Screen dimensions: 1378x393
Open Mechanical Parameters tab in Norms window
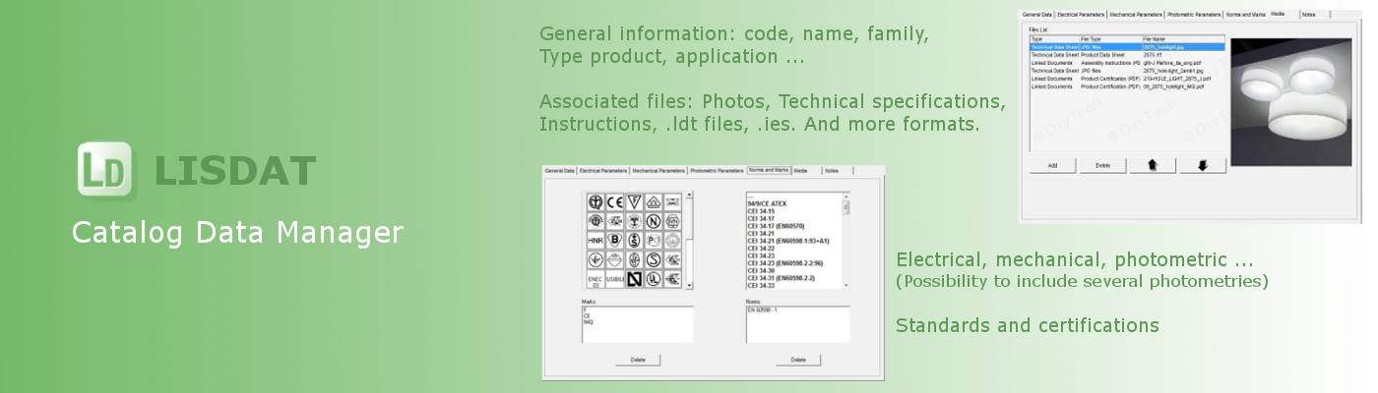click(658, 171)
